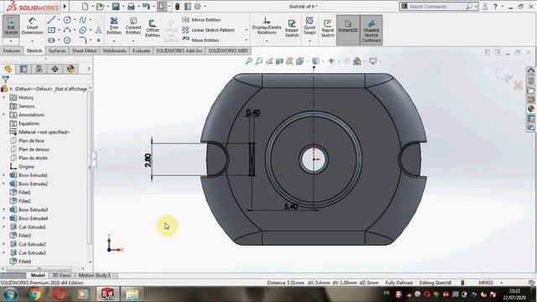Open the DisplayManager tab

tap(70, 69)
